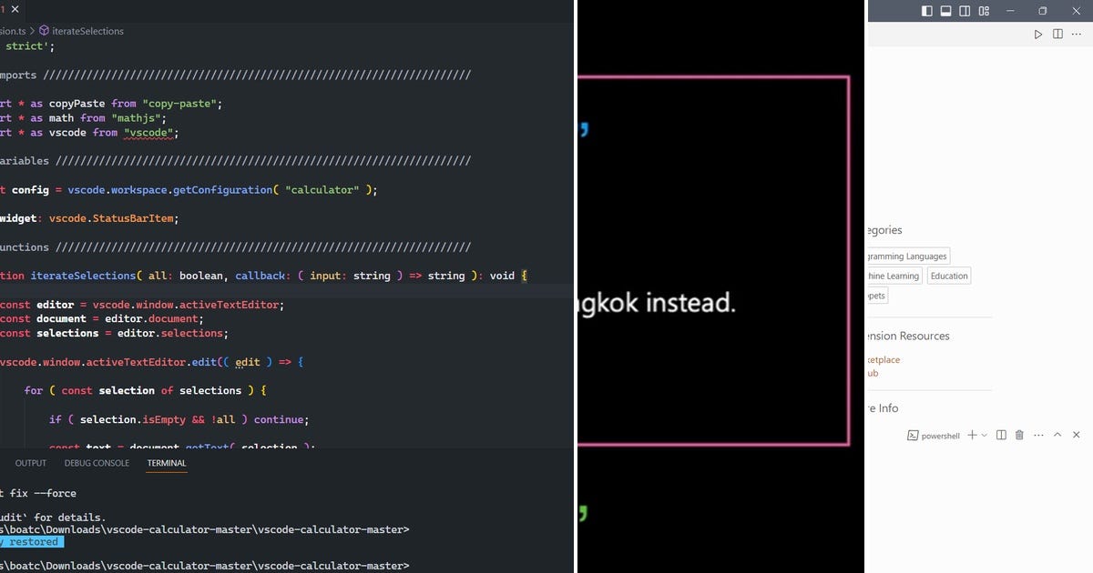This screenshot has height=573, width=1093.
Task: Select the Education category badge
Action: pos(948,275)
